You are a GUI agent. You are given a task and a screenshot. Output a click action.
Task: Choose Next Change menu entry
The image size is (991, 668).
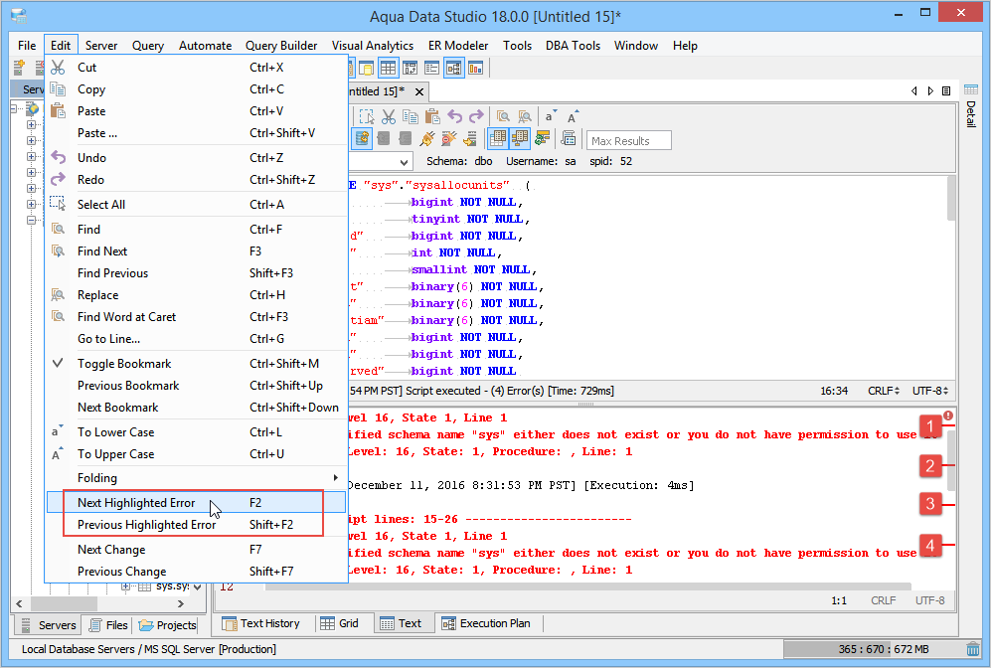196,549
